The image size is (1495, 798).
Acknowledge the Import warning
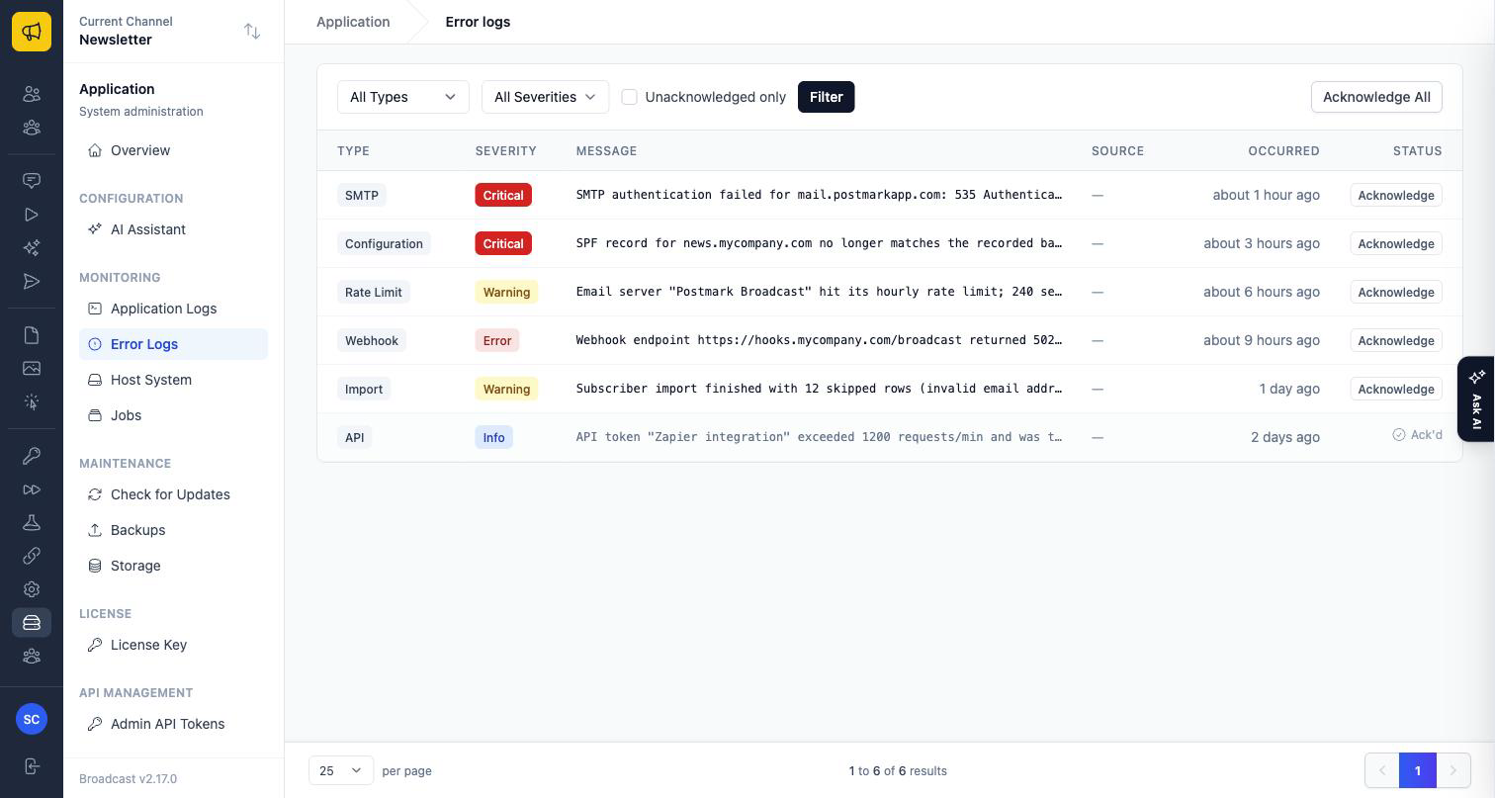pos(1396,389)
